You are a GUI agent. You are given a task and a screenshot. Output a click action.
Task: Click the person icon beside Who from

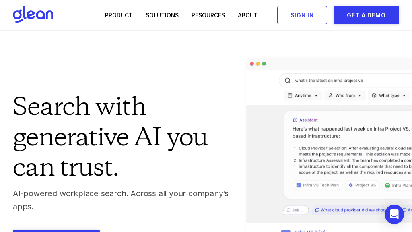click(x=330, y=95)
